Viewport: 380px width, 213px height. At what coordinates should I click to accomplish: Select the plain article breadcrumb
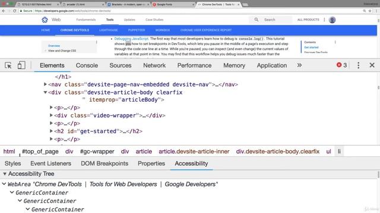tap(144, 151)
